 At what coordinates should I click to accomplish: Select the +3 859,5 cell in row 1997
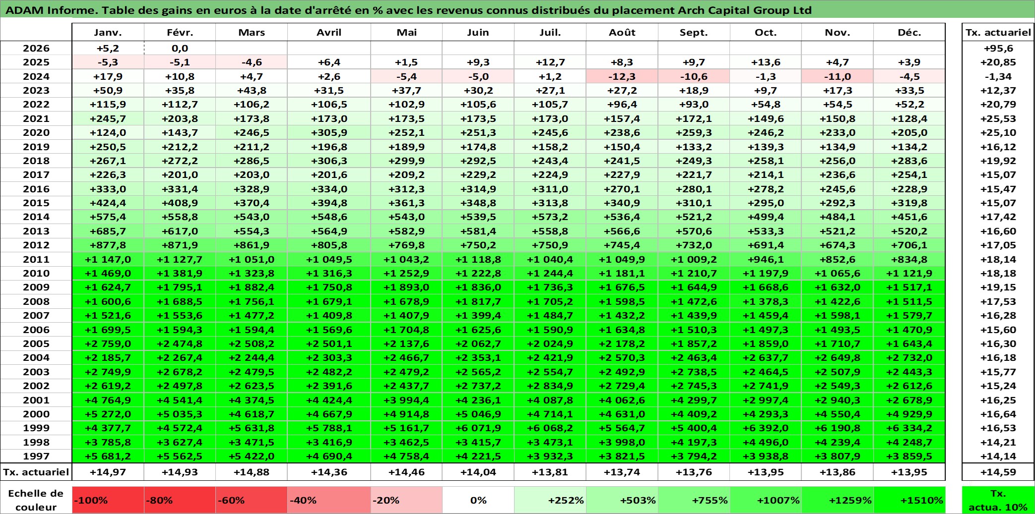coord(909,456)
